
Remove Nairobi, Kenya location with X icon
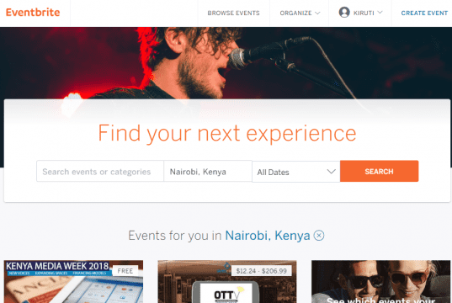(319, 236)
